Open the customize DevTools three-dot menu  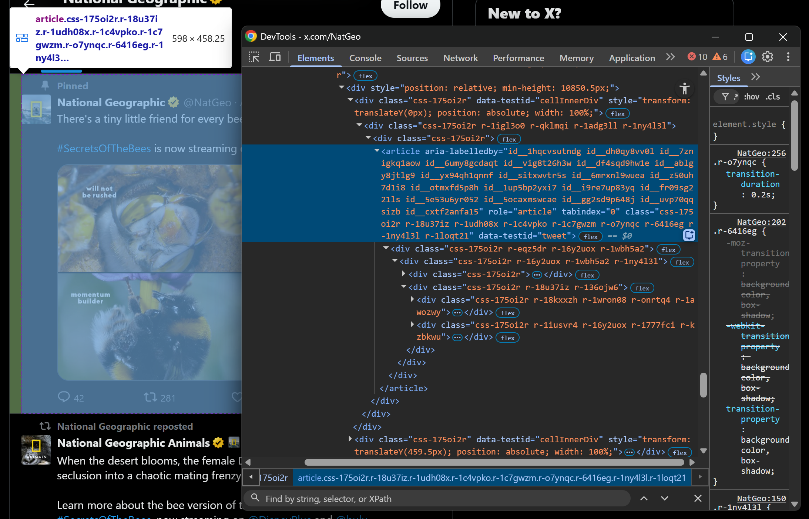click(788, 57)
